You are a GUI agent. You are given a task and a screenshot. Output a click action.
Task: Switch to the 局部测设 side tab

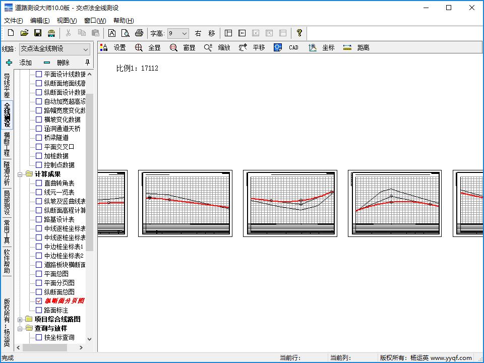point(7,203)
